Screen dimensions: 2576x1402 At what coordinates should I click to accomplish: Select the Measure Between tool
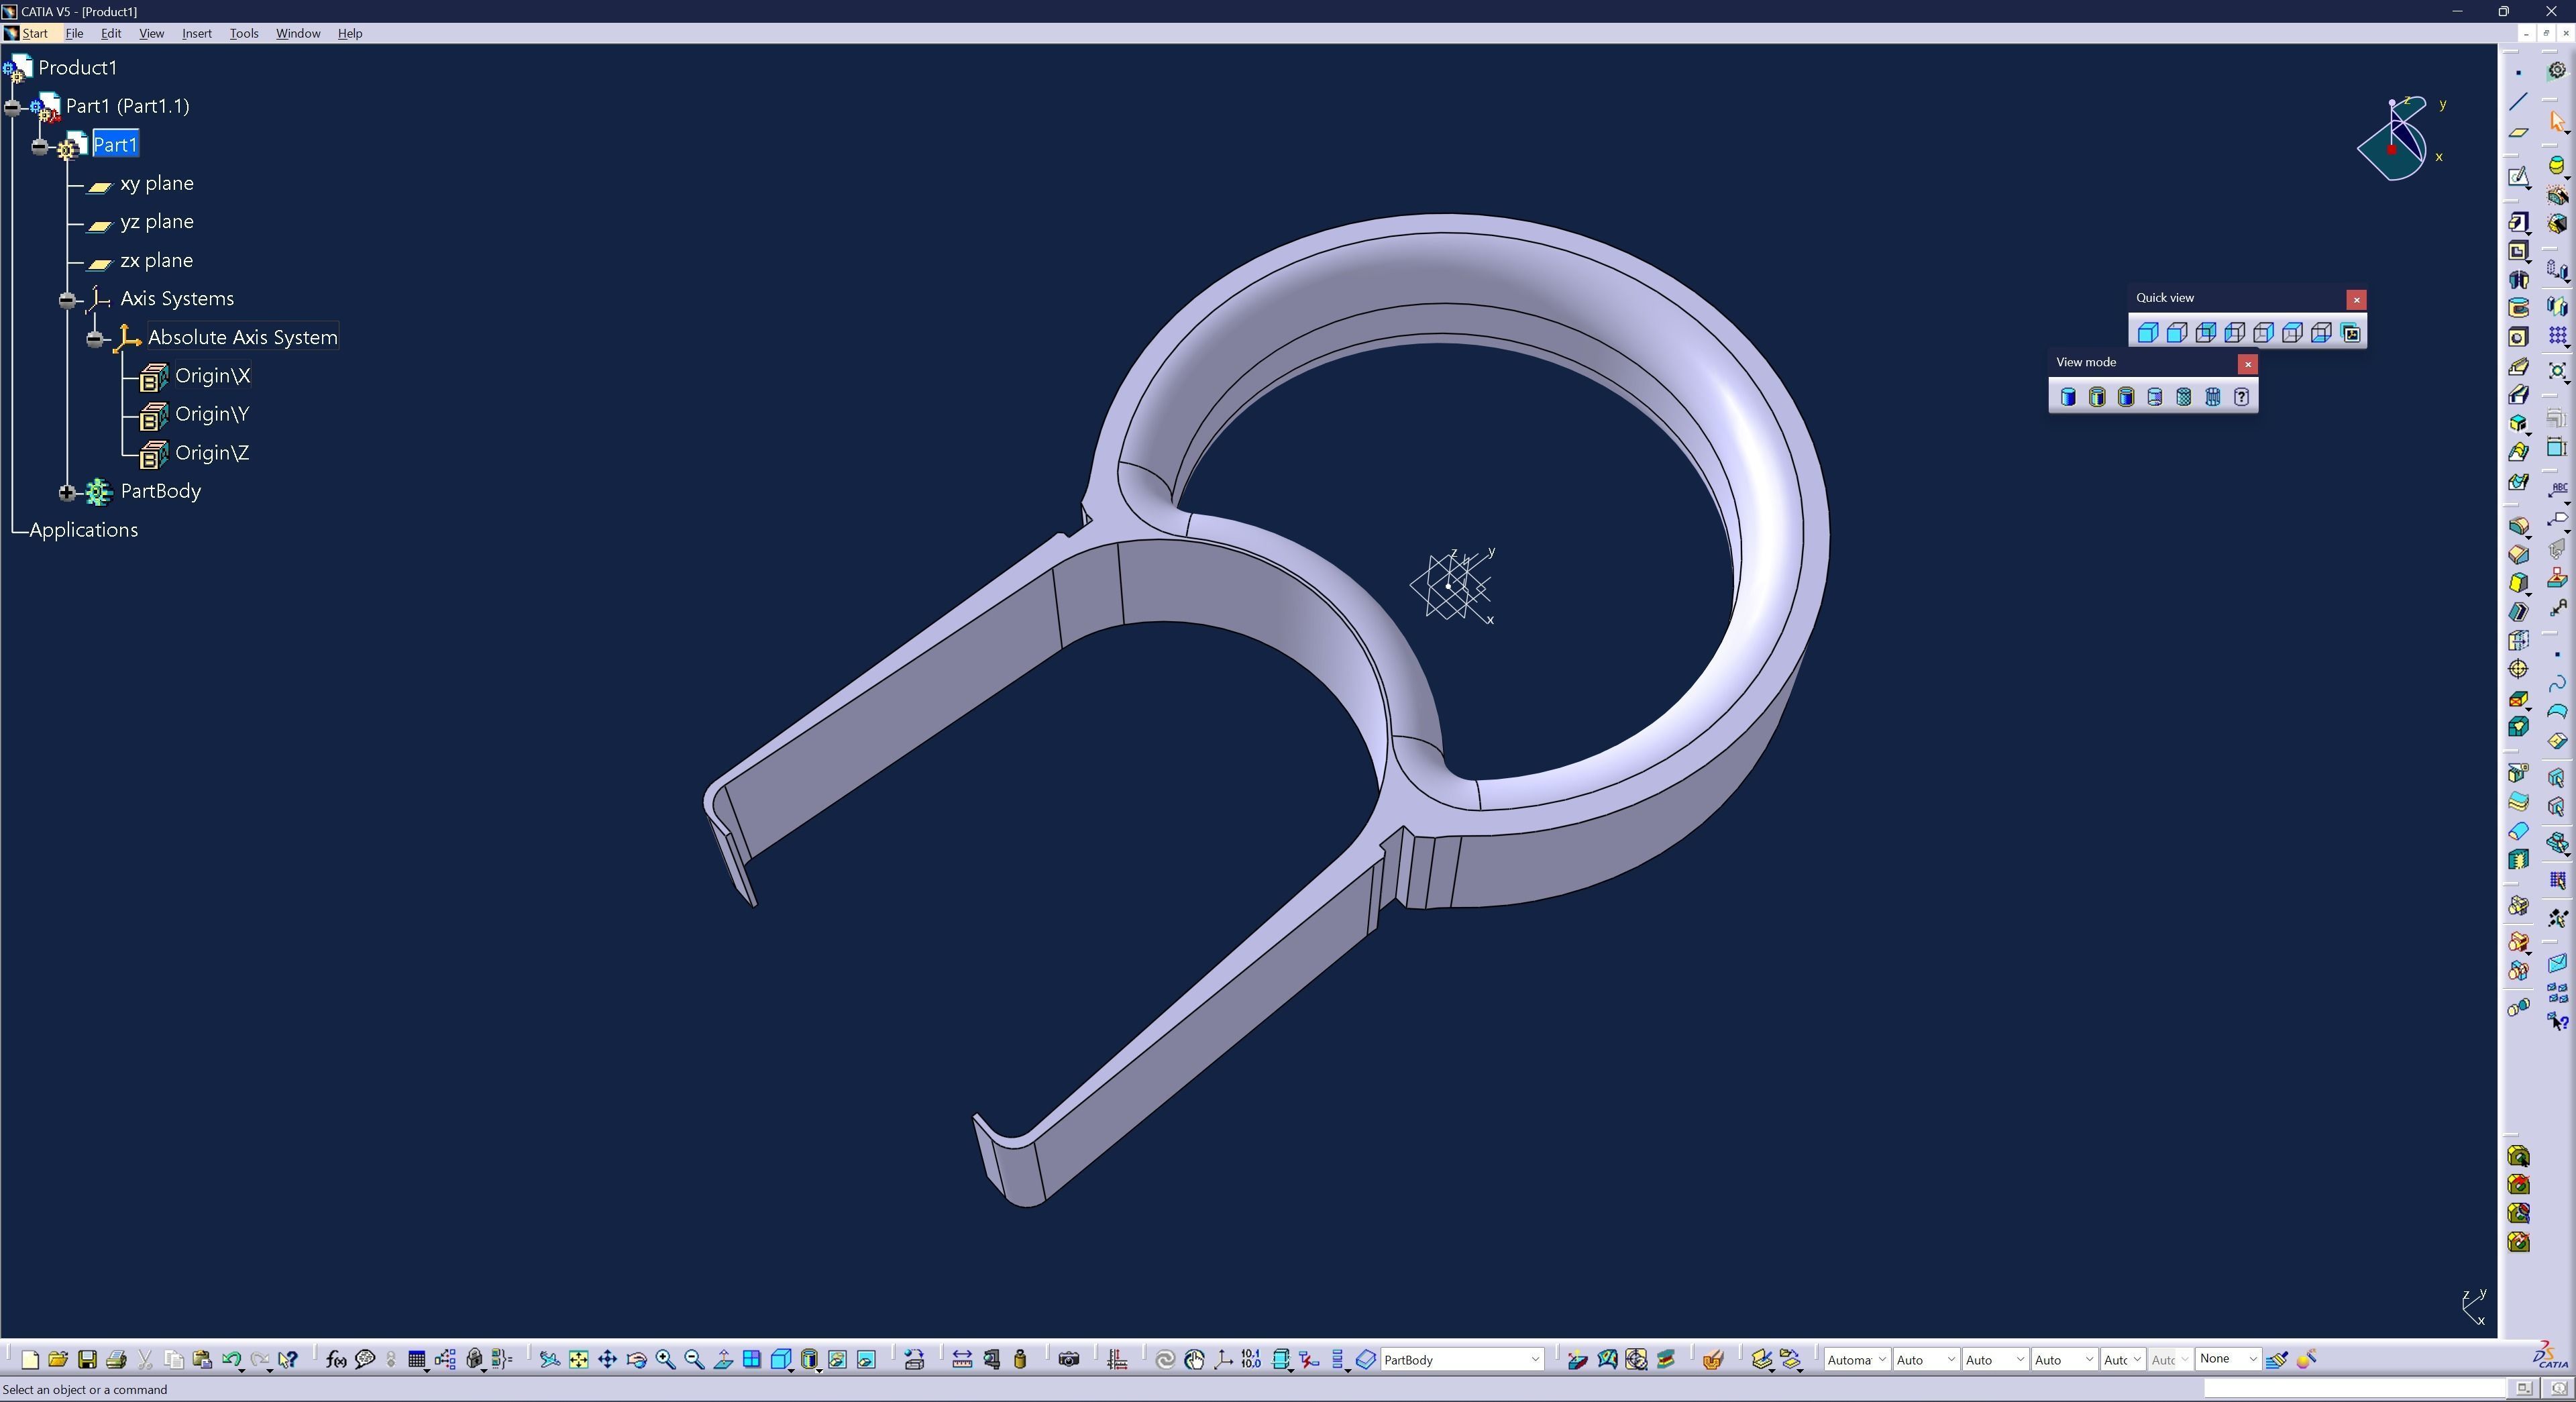pos(961,1360)
